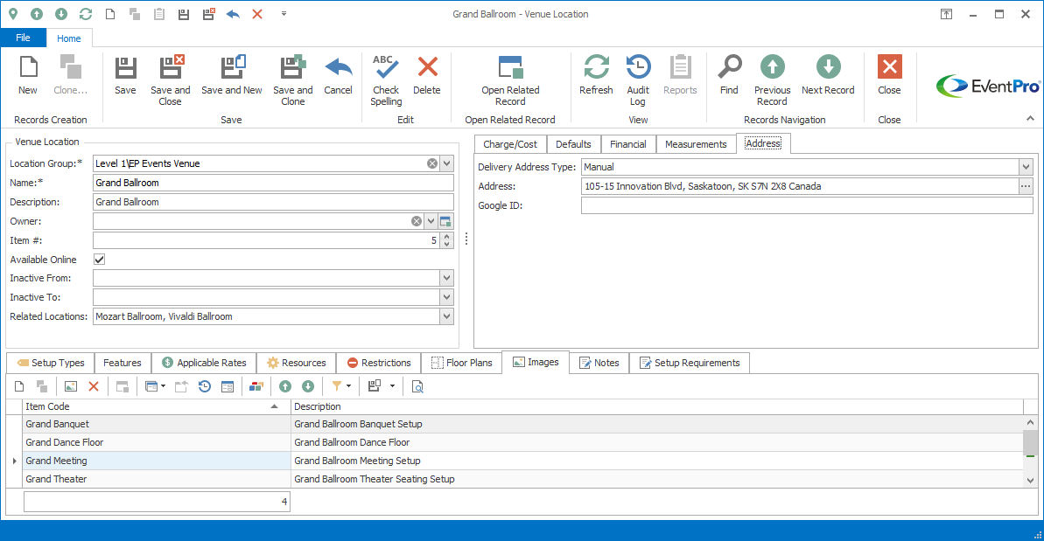Click the Address ellipsis button
Viewport: 1044px width, 541px height.
pyautogui.click(x=1026, y=187)
